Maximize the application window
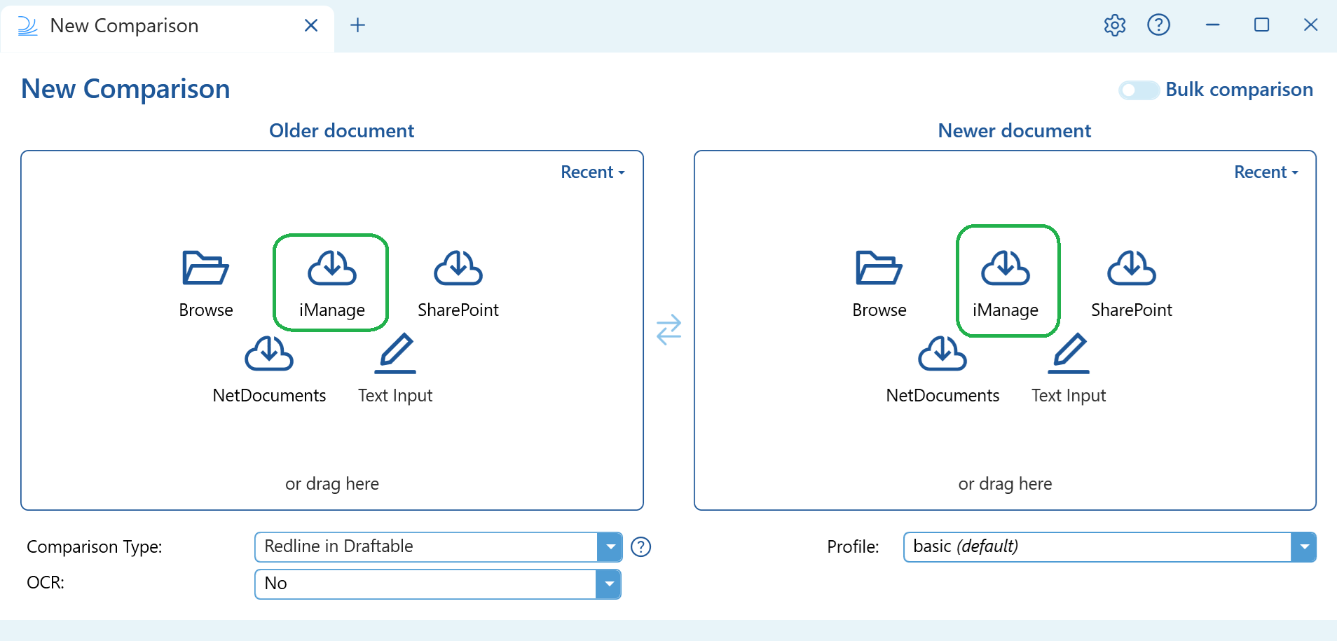 coord(1261,25)
